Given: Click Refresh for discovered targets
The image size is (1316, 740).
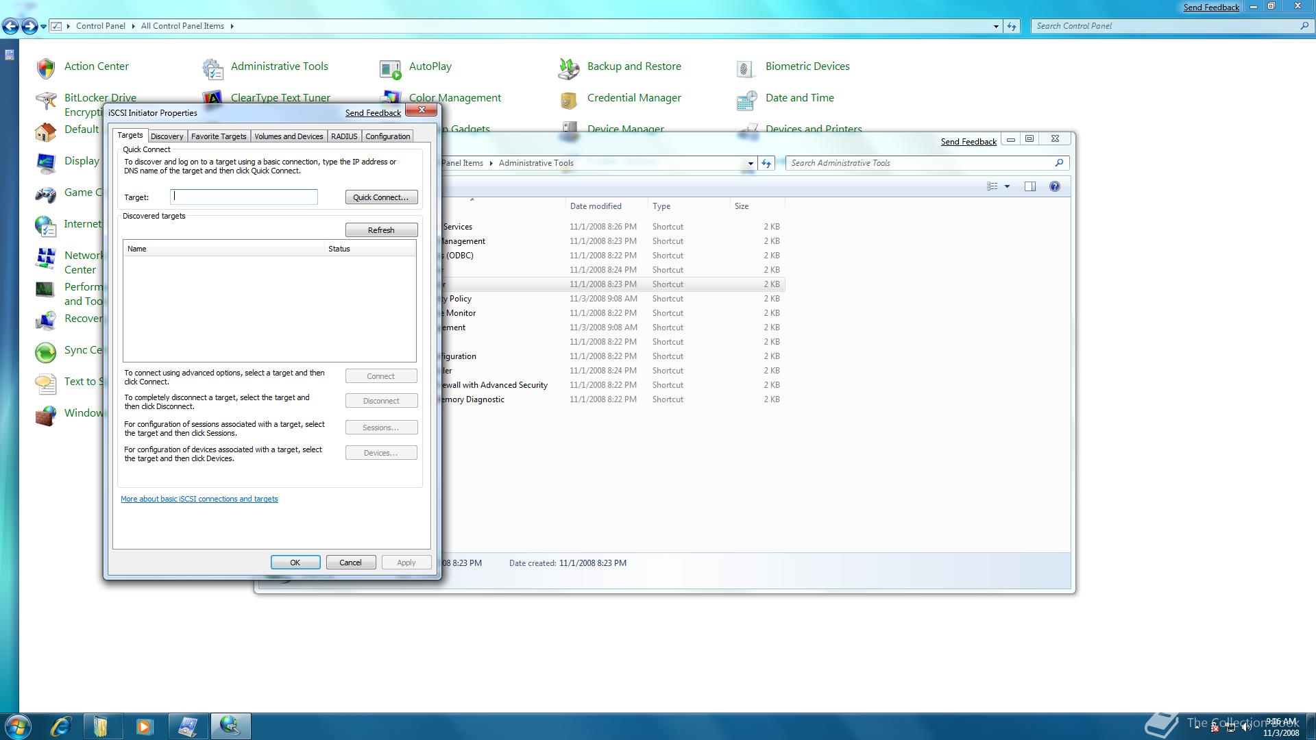Looking at the screenshot, I should click(381, 230).
